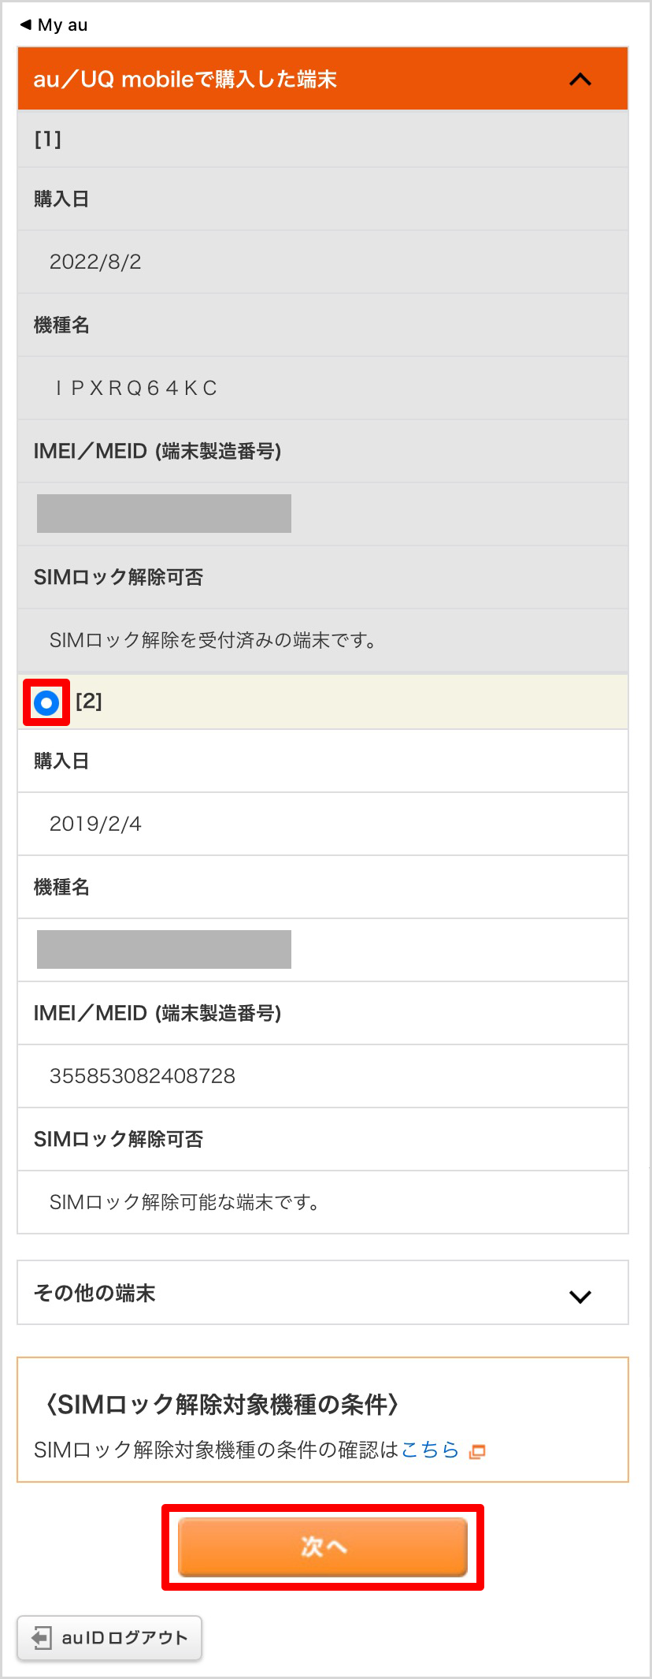The image size is (652, 1679).
Task: Click the 〈SIMロック解除対象機種の条件〉 heading
Action: pos(223,1404)
